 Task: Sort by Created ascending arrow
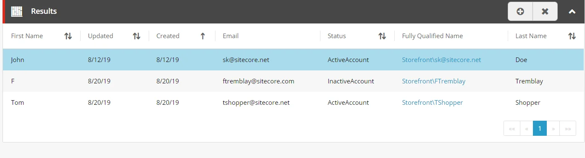(x=203, y=36)
